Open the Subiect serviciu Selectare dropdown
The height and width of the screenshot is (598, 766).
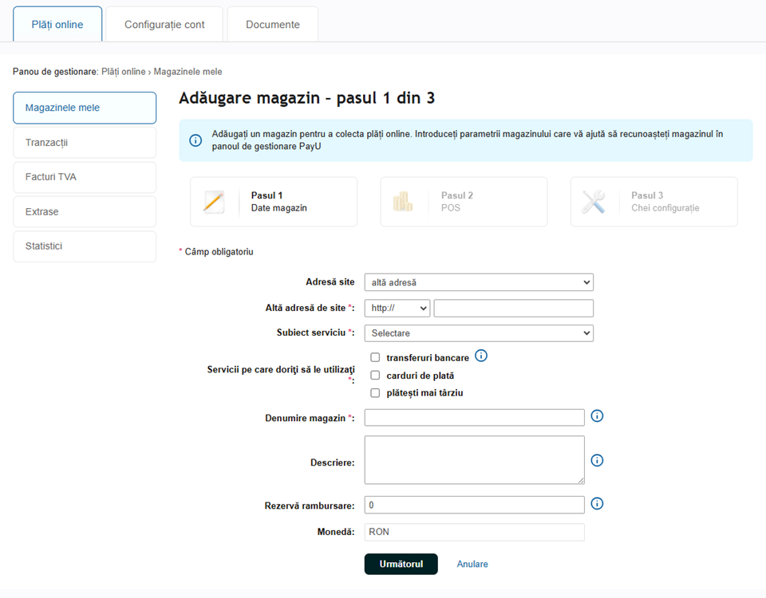click(x=478, y=332)
